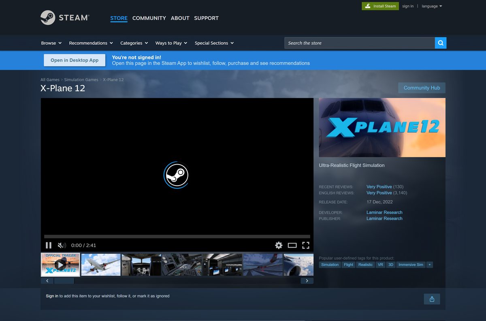Select the runway jet screenshot thumbnail
486x321 pixels.
[263, 265]
